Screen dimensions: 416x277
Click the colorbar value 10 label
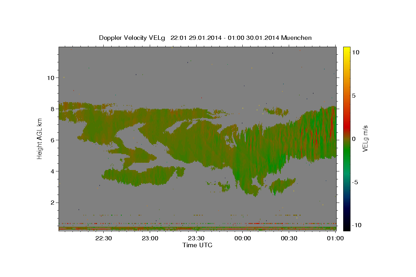coord(355,52)
